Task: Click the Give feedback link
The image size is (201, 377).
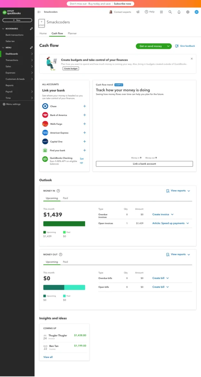Action: pyautogui.click(x=185, y=46)
